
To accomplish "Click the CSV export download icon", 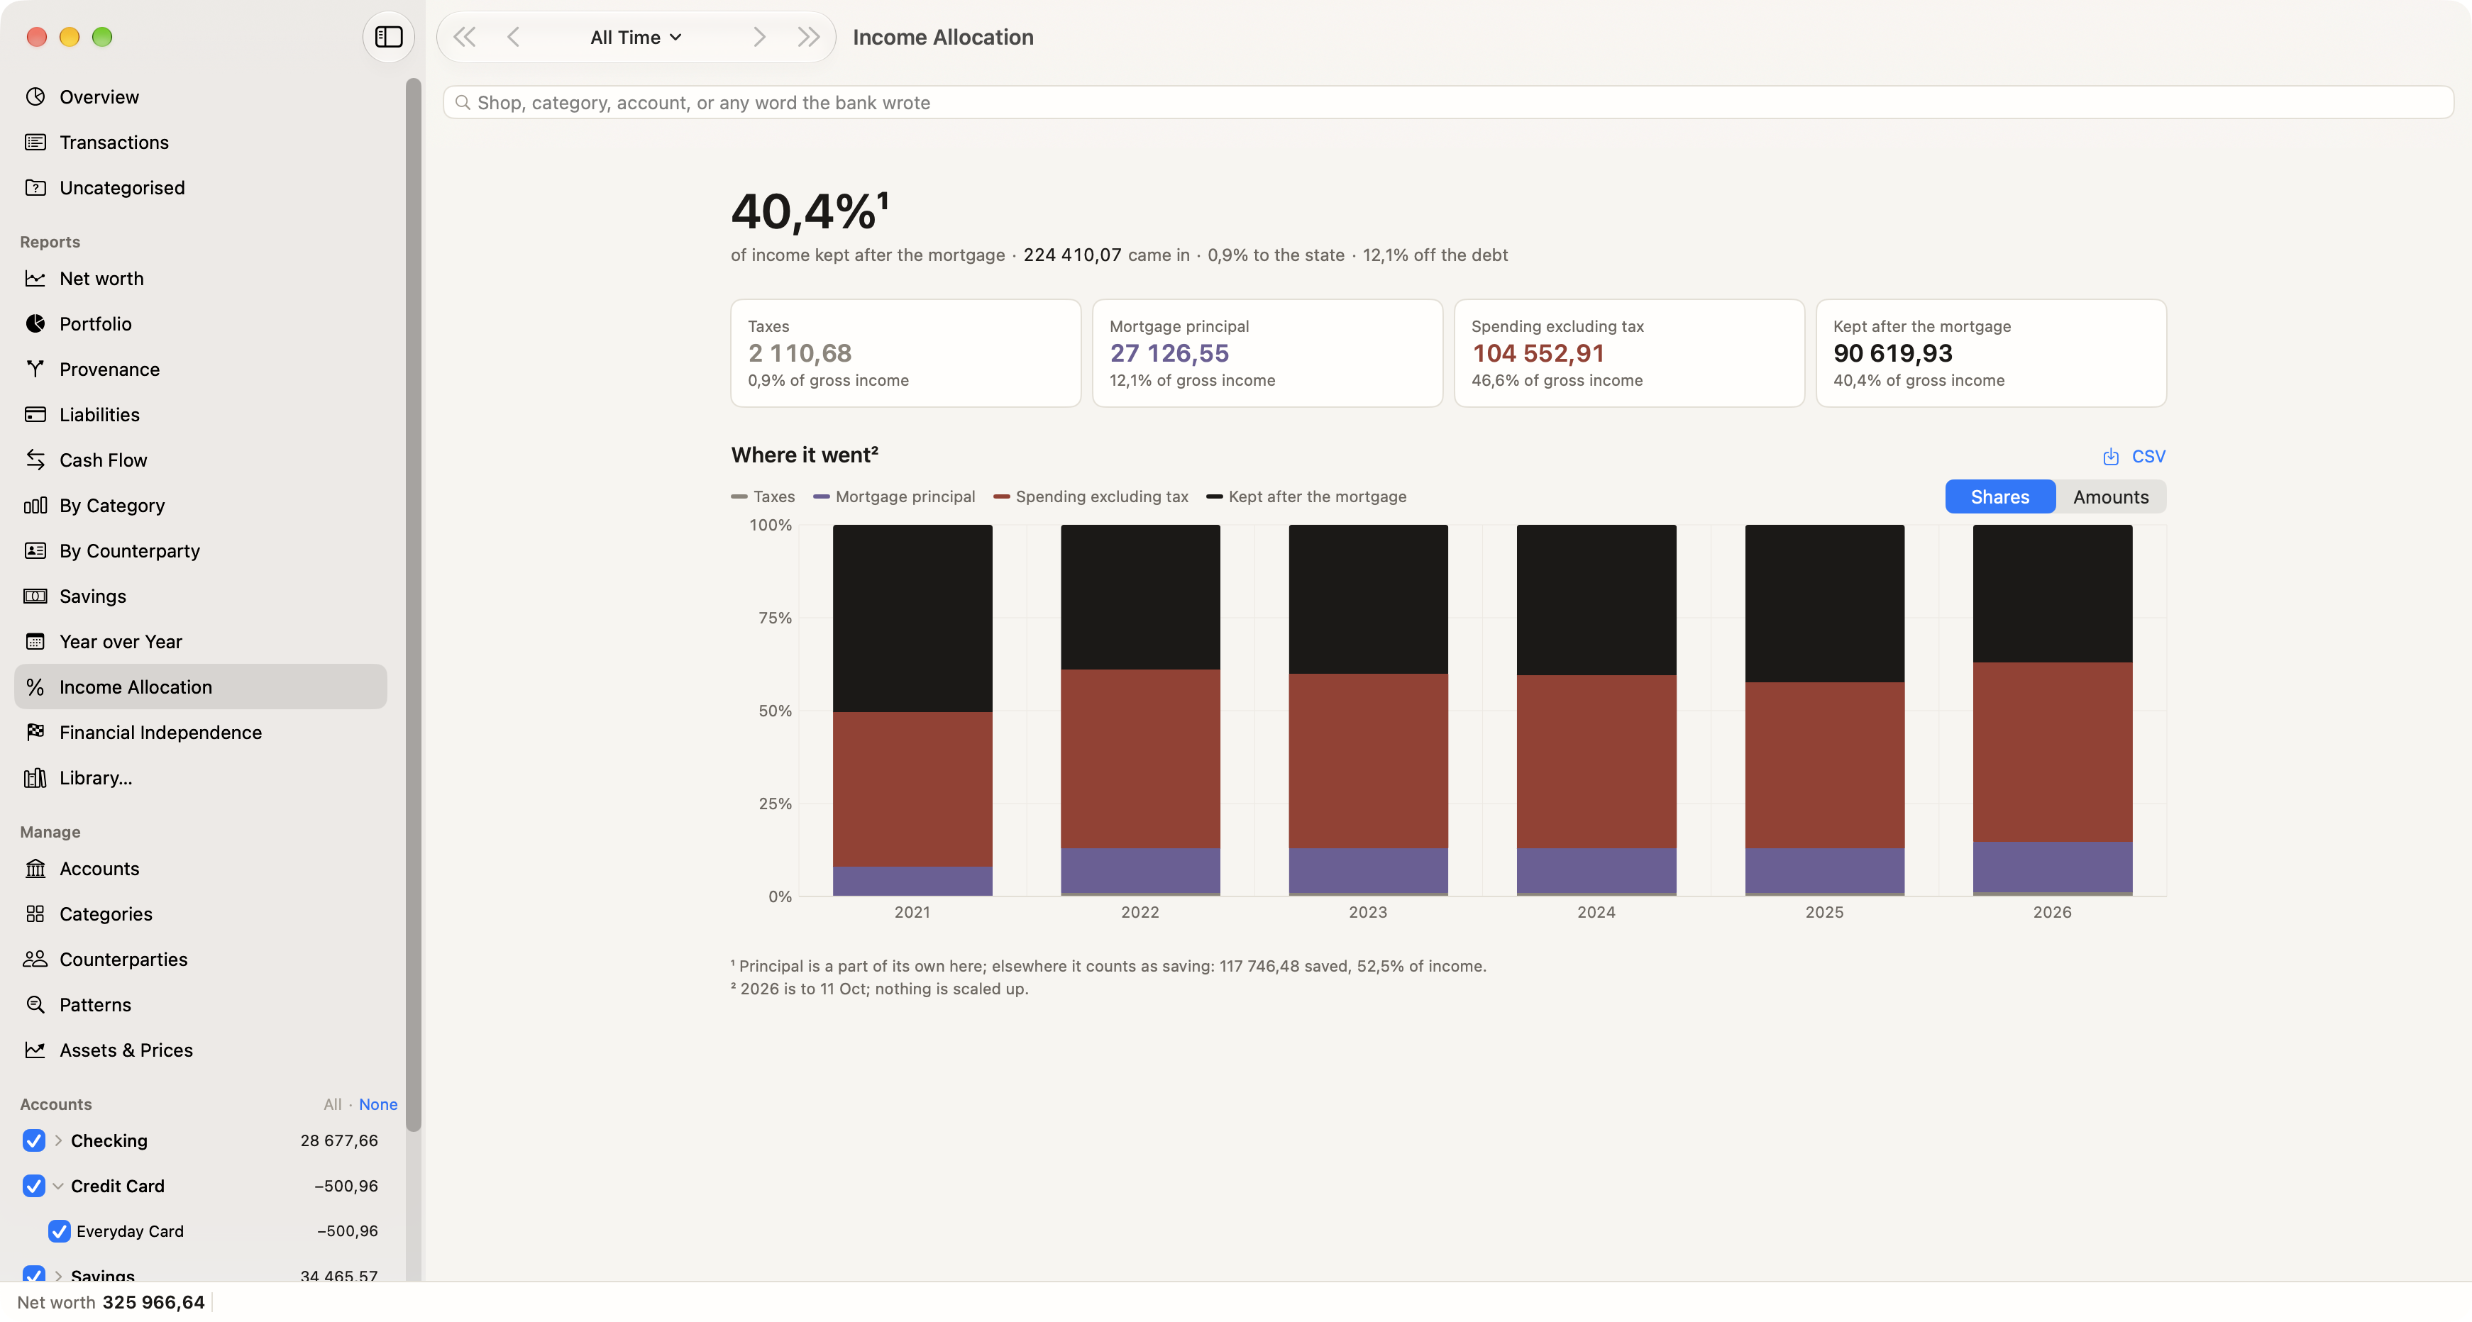I will coord(2110,457).
